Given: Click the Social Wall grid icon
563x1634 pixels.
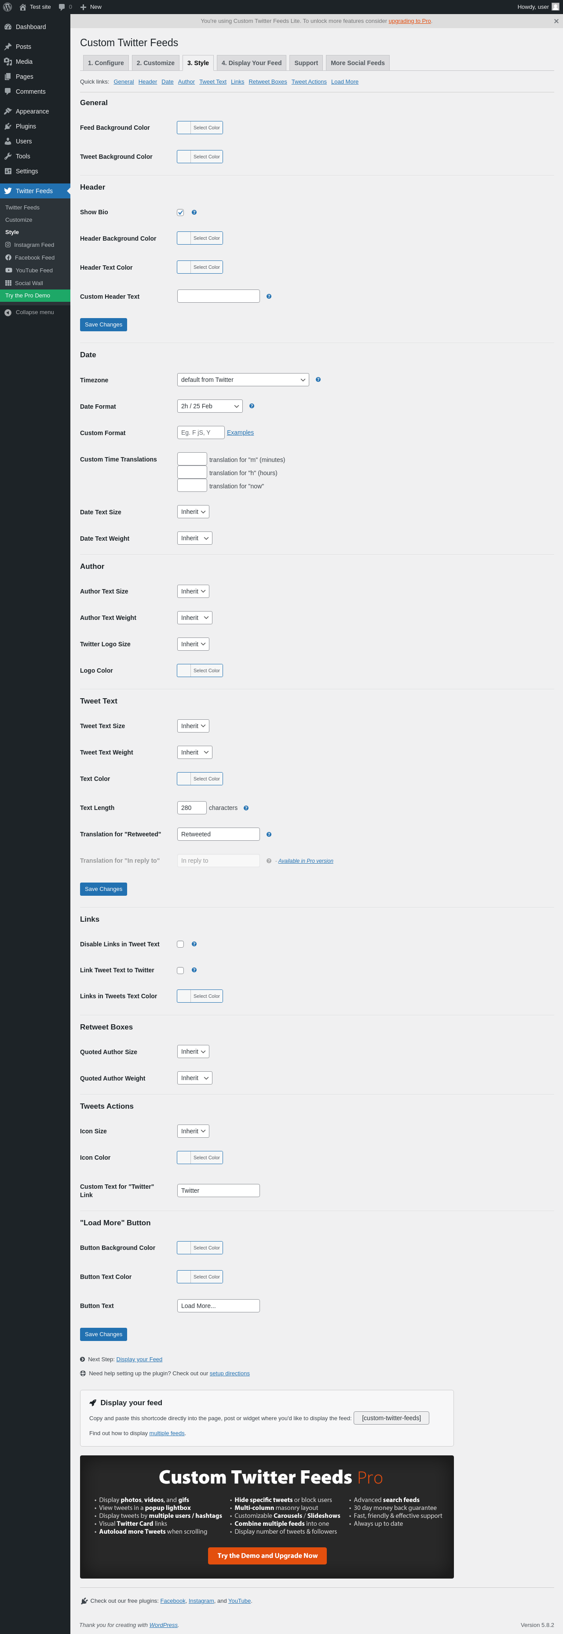Looking at the screenshot, I should tap(8, 283).
